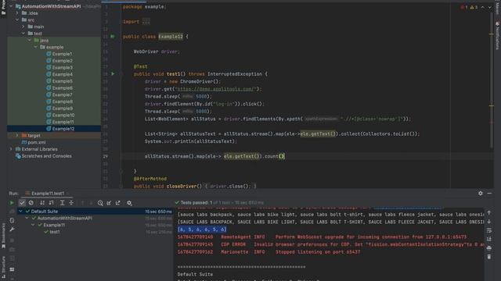Click the layout icon in Run sidebar
The image size is (501, 281).
[x=12, y=269]
